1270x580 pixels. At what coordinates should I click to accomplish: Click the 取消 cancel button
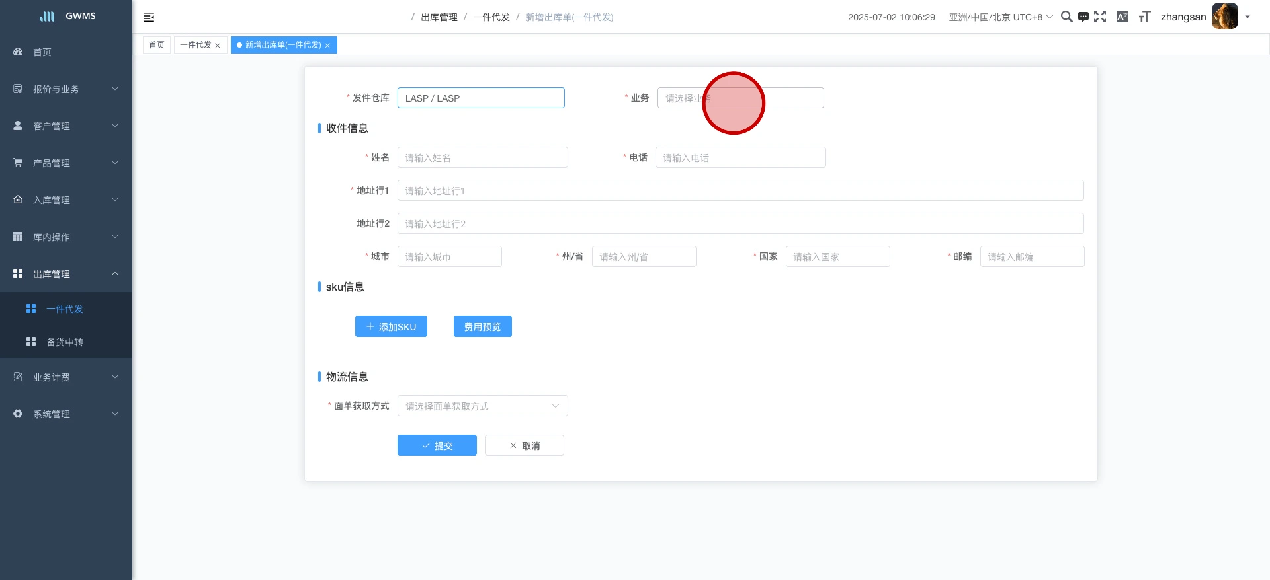pyautogui.click(x=524, y=445)
